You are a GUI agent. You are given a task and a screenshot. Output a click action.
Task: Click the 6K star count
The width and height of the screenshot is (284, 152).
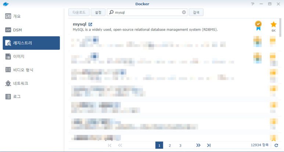pyautogui.click(x=273, y=30)
